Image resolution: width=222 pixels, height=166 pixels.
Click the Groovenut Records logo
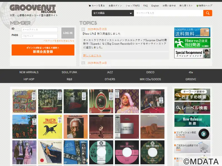click(33, 9)
